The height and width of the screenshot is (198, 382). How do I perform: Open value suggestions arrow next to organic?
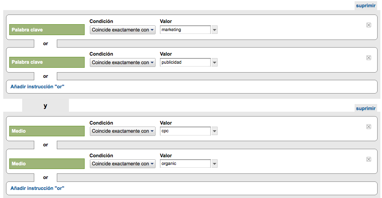(x=214, y=164)
